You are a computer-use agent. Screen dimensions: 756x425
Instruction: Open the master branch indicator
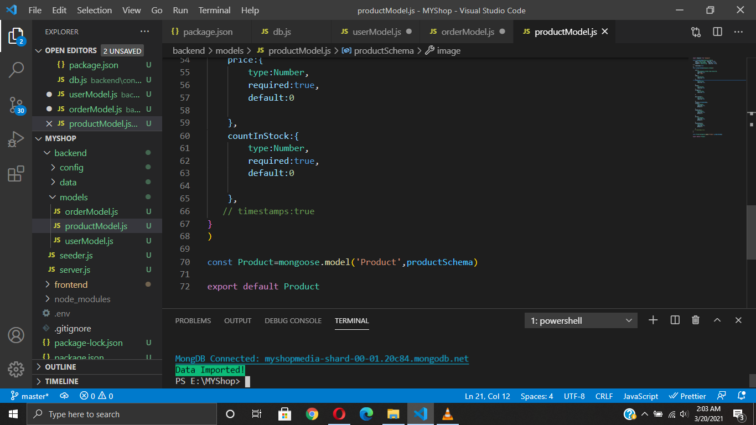click(x=29, y=396)
